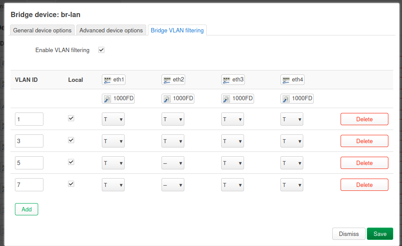Screen dimensions: 402x246
Task: Click eth1's 1000FD link speed icon
Action: [x=108, y=99]
